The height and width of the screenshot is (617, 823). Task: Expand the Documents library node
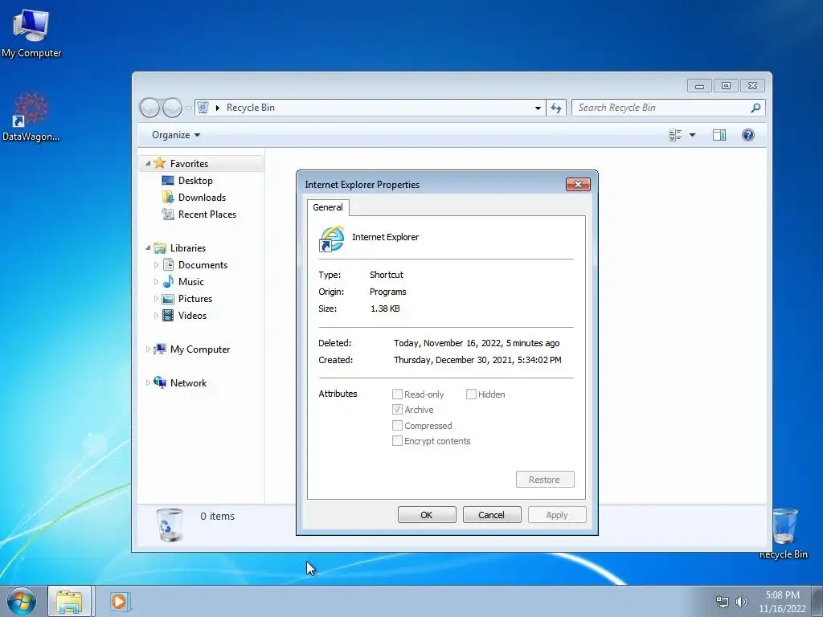tap(156, 265)
